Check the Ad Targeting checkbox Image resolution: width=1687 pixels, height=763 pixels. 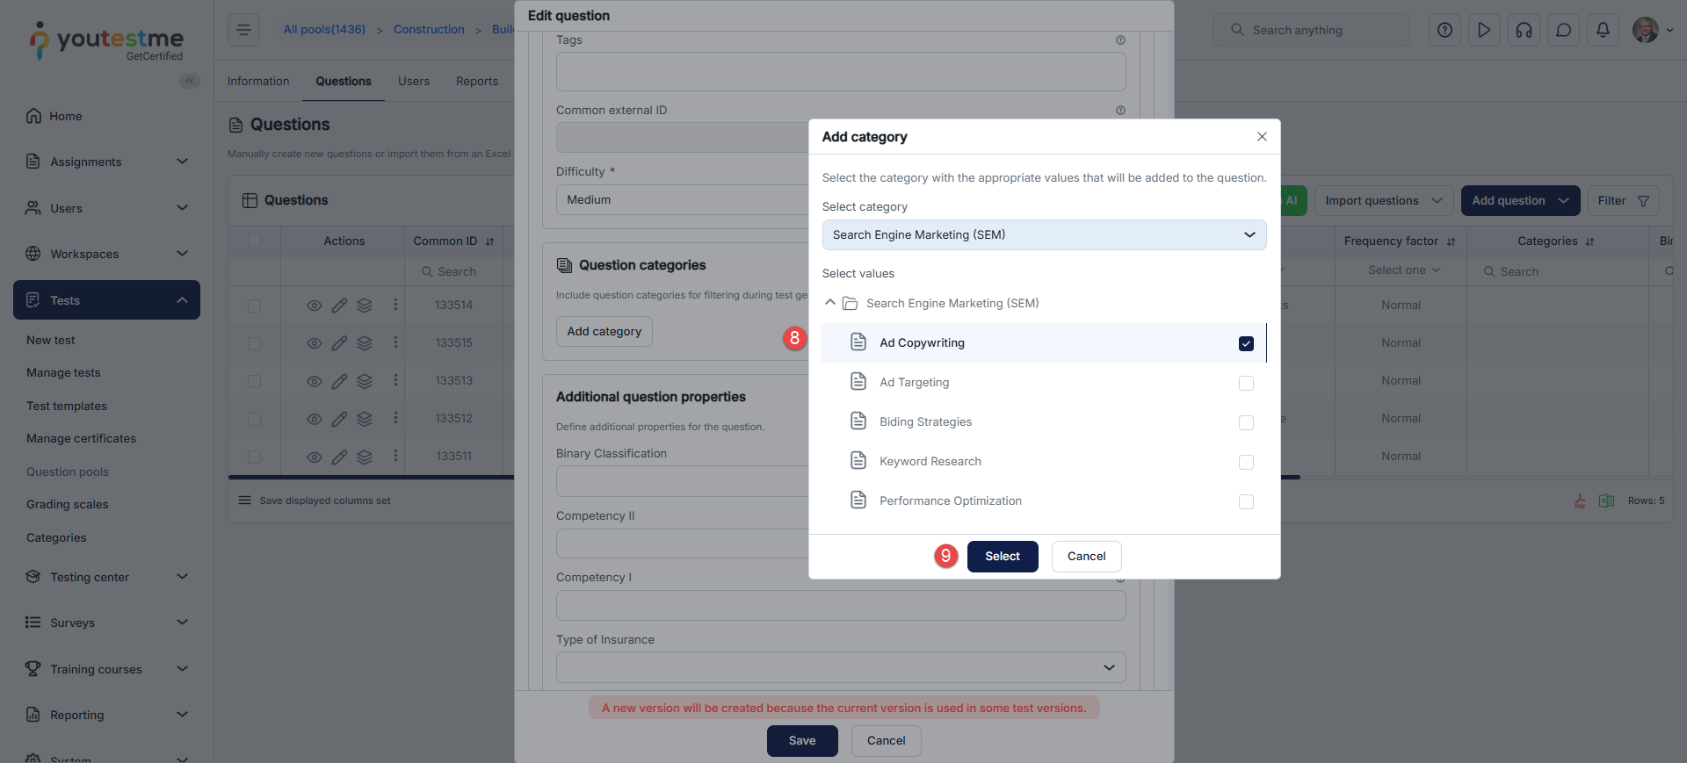[x=1246, y=383]
